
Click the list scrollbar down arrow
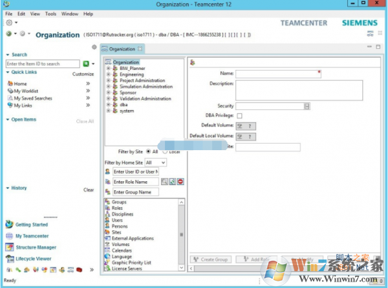pyautogui.click(x=181, y=267)
